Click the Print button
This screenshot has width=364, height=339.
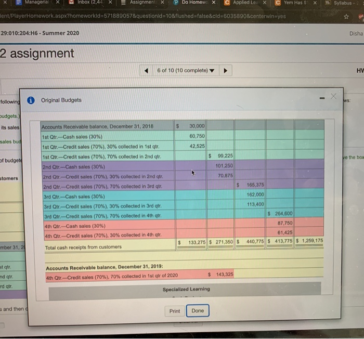tap(175, 311)
